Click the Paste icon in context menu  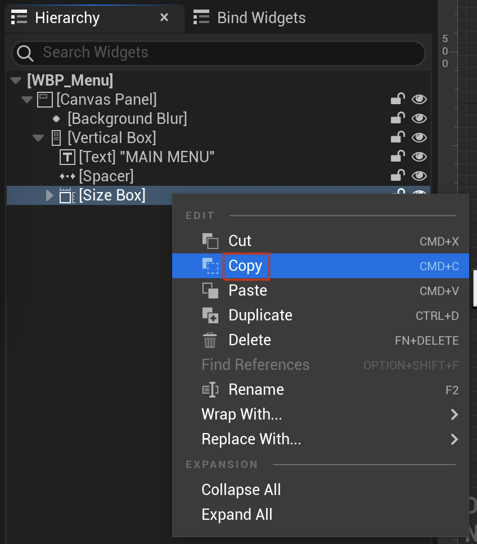(x=210, y=291)
